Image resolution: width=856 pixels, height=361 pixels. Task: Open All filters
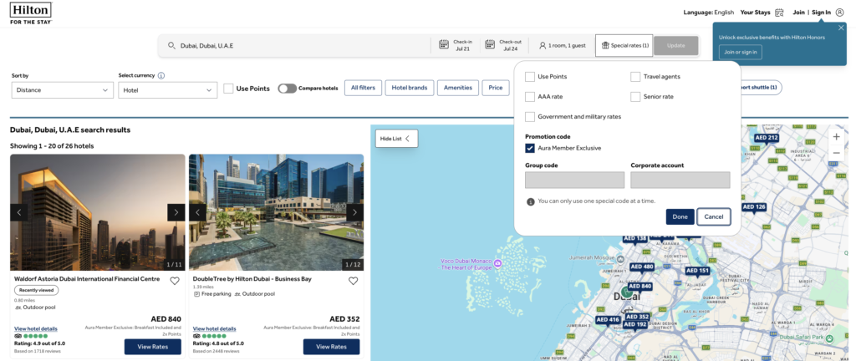[363, 88]
